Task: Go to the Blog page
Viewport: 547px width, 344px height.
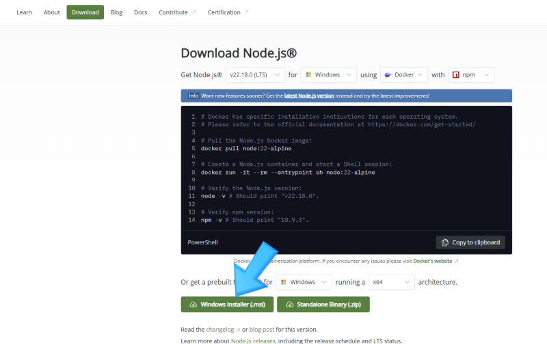Action: coord(116,12)
